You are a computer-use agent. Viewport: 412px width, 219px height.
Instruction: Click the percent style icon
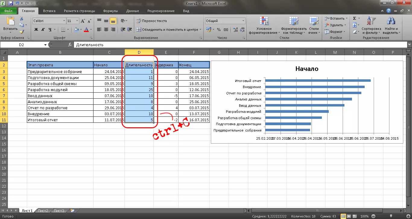pos(219,30)
